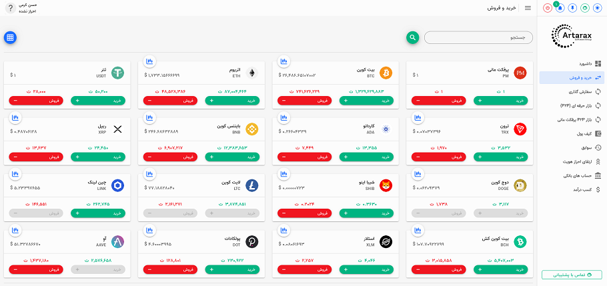The width and height of the screenshot is (607, 286).
Task: Click the red power/logout icon
Action: pos(548,8)
